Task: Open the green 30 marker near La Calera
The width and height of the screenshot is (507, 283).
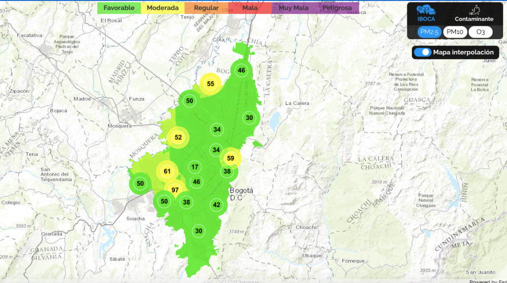Action: point(249,118)
